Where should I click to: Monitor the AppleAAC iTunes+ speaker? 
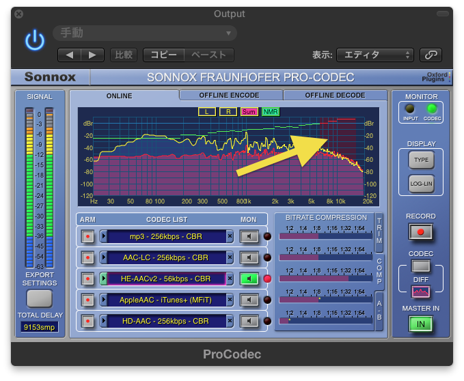(x=249, y=300)
